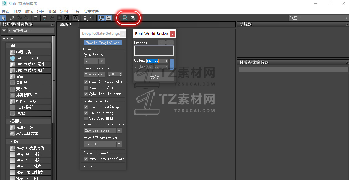Screen dimensions: 349x180
Task: Click the hide unused nodeslots icon
Action: pyautogui.click(x=52, y=18)
